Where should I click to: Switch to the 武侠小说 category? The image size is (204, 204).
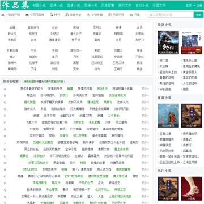(x=56, y=5)
